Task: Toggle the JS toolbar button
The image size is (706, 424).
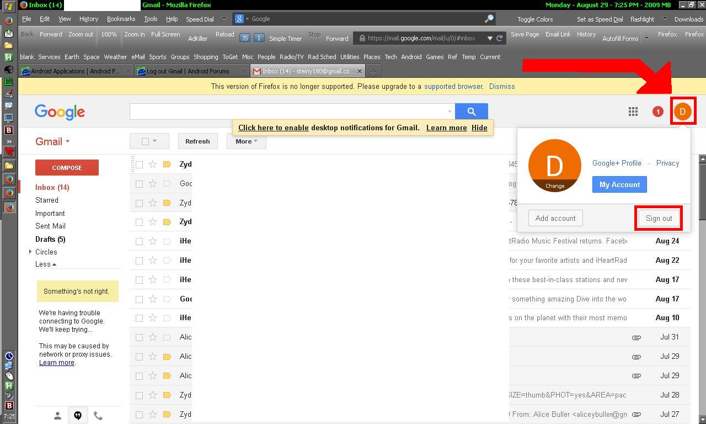Action: point(245,38)
